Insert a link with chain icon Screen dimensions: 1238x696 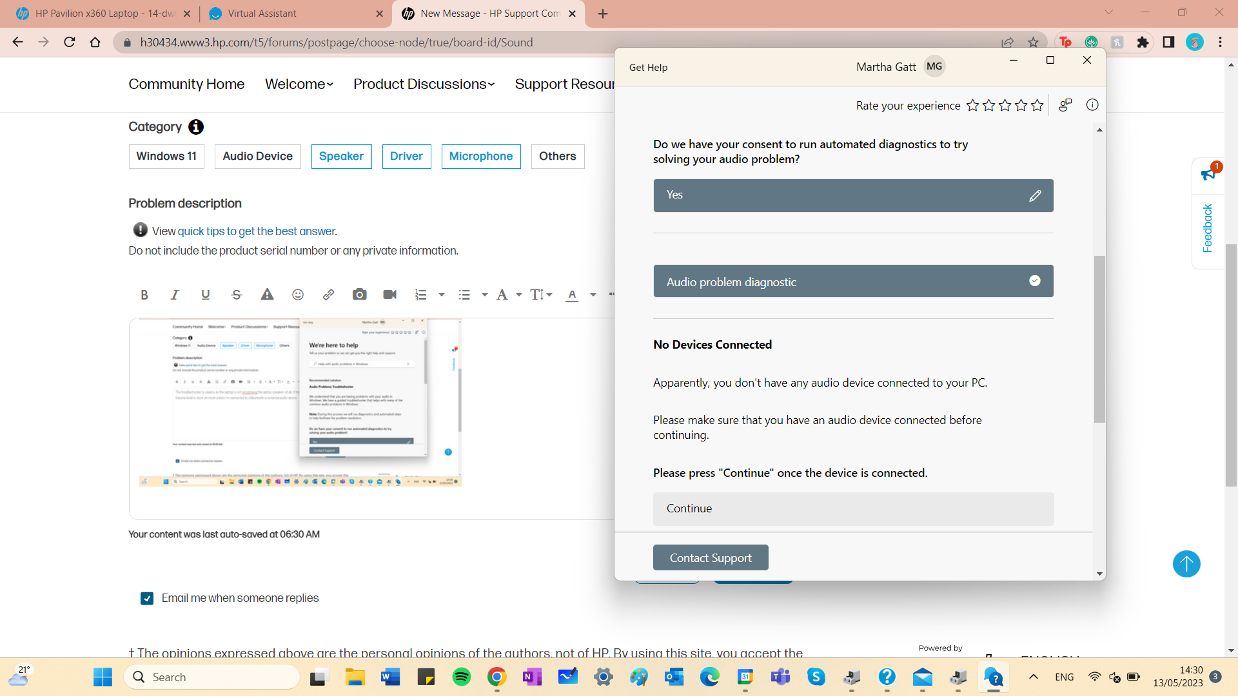coord(328,295)
